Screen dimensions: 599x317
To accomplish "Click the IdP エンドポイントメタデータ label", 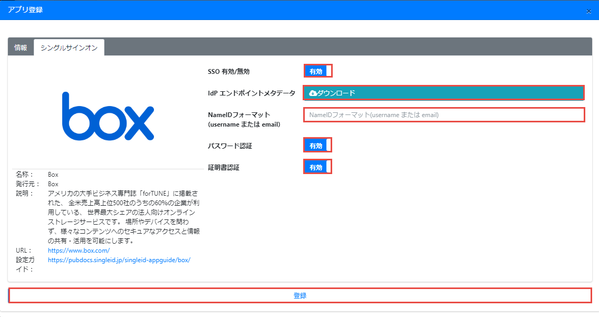I will 252,93.
